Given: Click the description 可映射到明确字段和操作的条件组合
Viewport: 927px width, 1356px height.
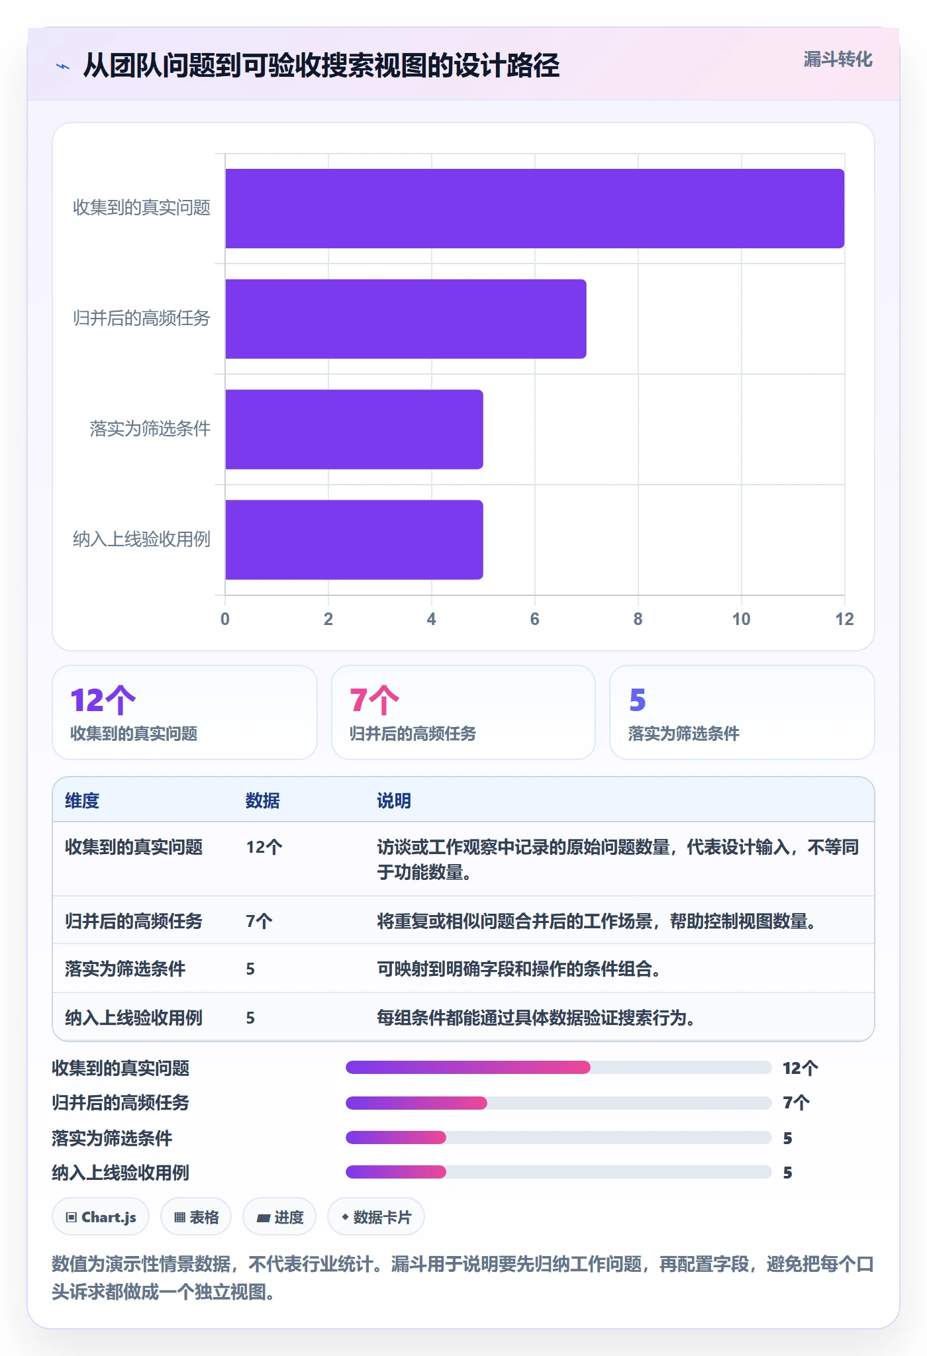Looking at the screenshot, I should pyautogui.click(x=518, y=969).
